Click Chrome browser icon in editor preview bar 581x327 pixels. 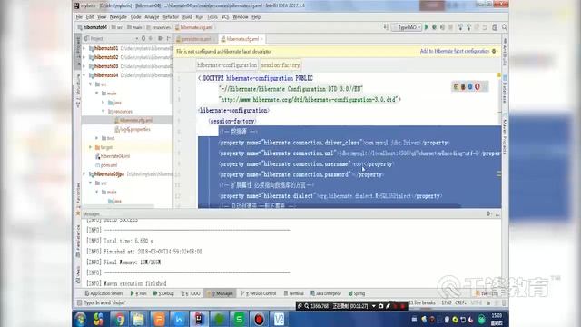[x=456, y=87]
